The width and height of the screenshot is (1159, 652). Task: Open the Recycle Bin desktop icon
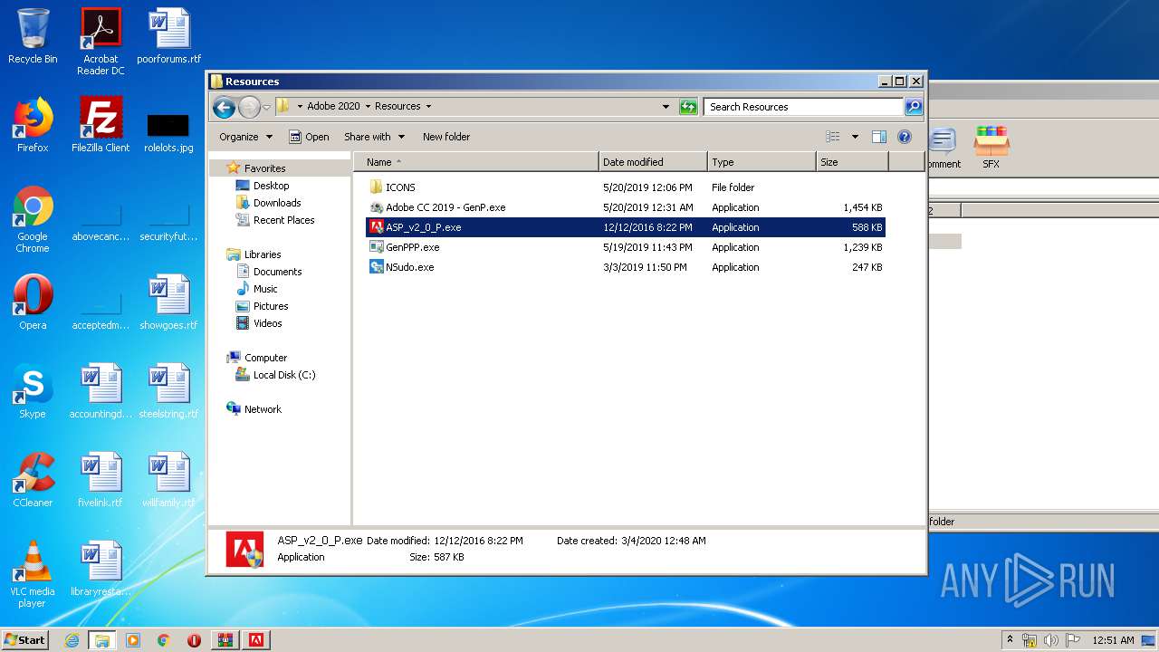coord(33,36)
